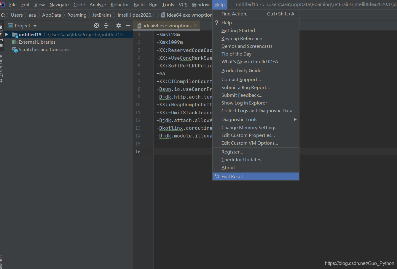Select Edit Custom Properties
This screenshot has width=397, height=269.
pos(256,135)
